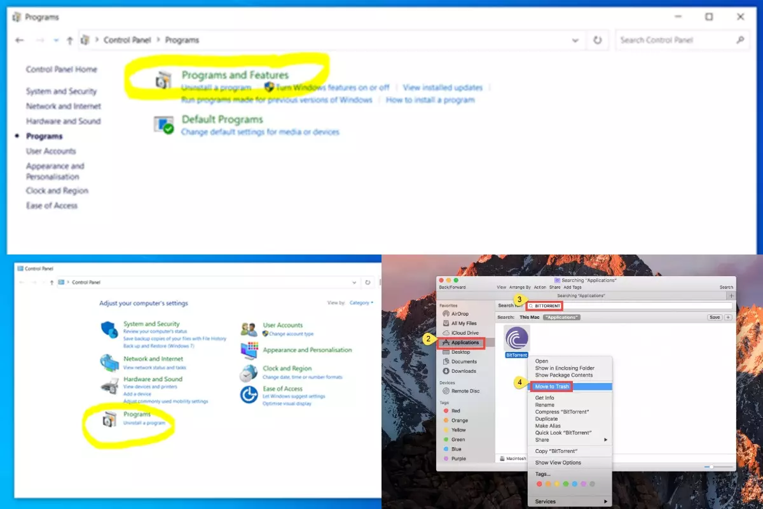The image size is (763, 509).
Task: Click Ease of Access icon in Control Panel
Action: 249,394
